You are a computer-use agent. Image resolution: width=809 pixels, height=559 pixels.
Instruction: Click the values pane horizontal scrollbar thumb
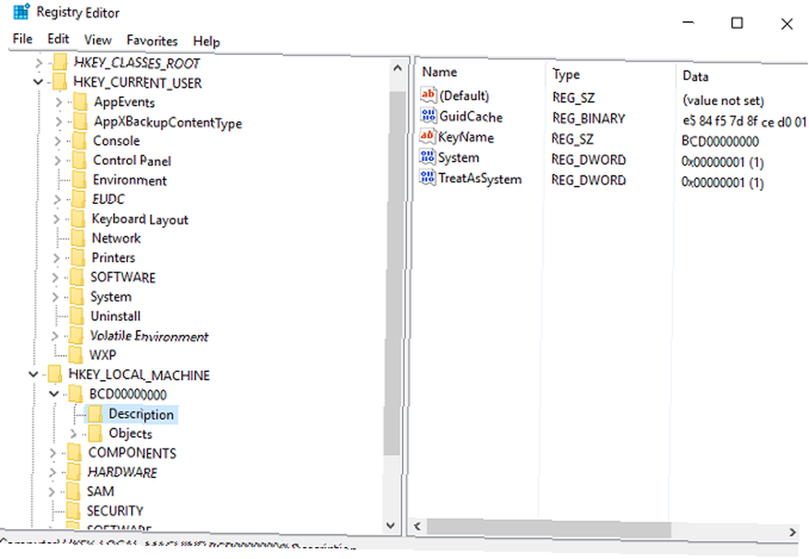click(549, 528)
